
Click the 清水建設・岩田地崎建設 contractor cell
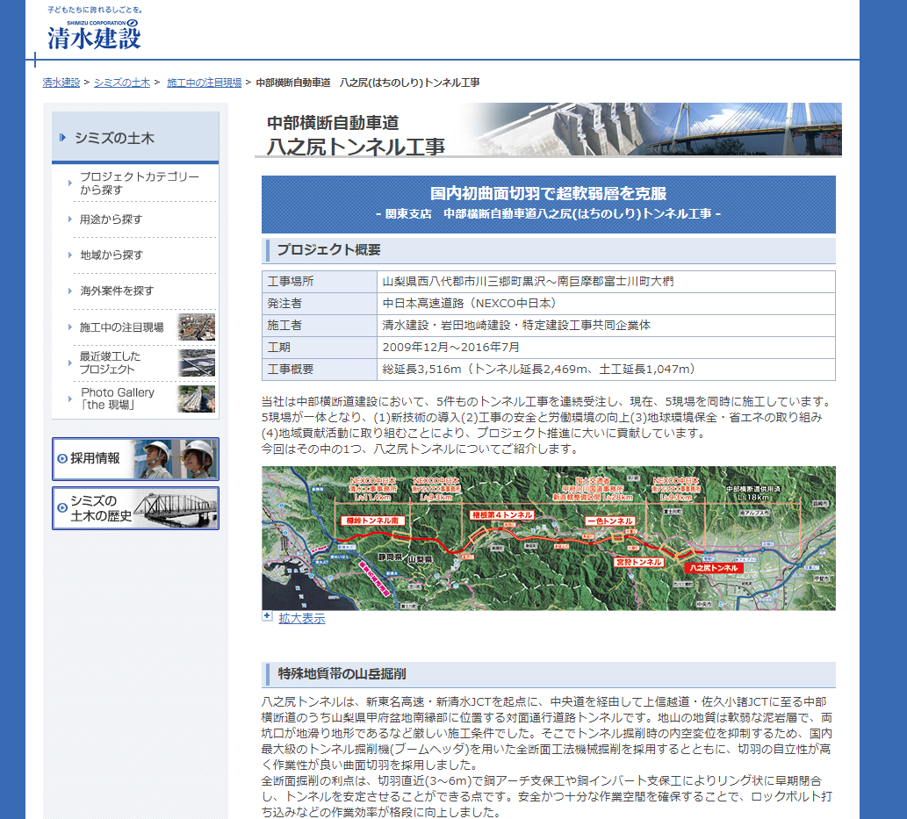pos(606,326)
